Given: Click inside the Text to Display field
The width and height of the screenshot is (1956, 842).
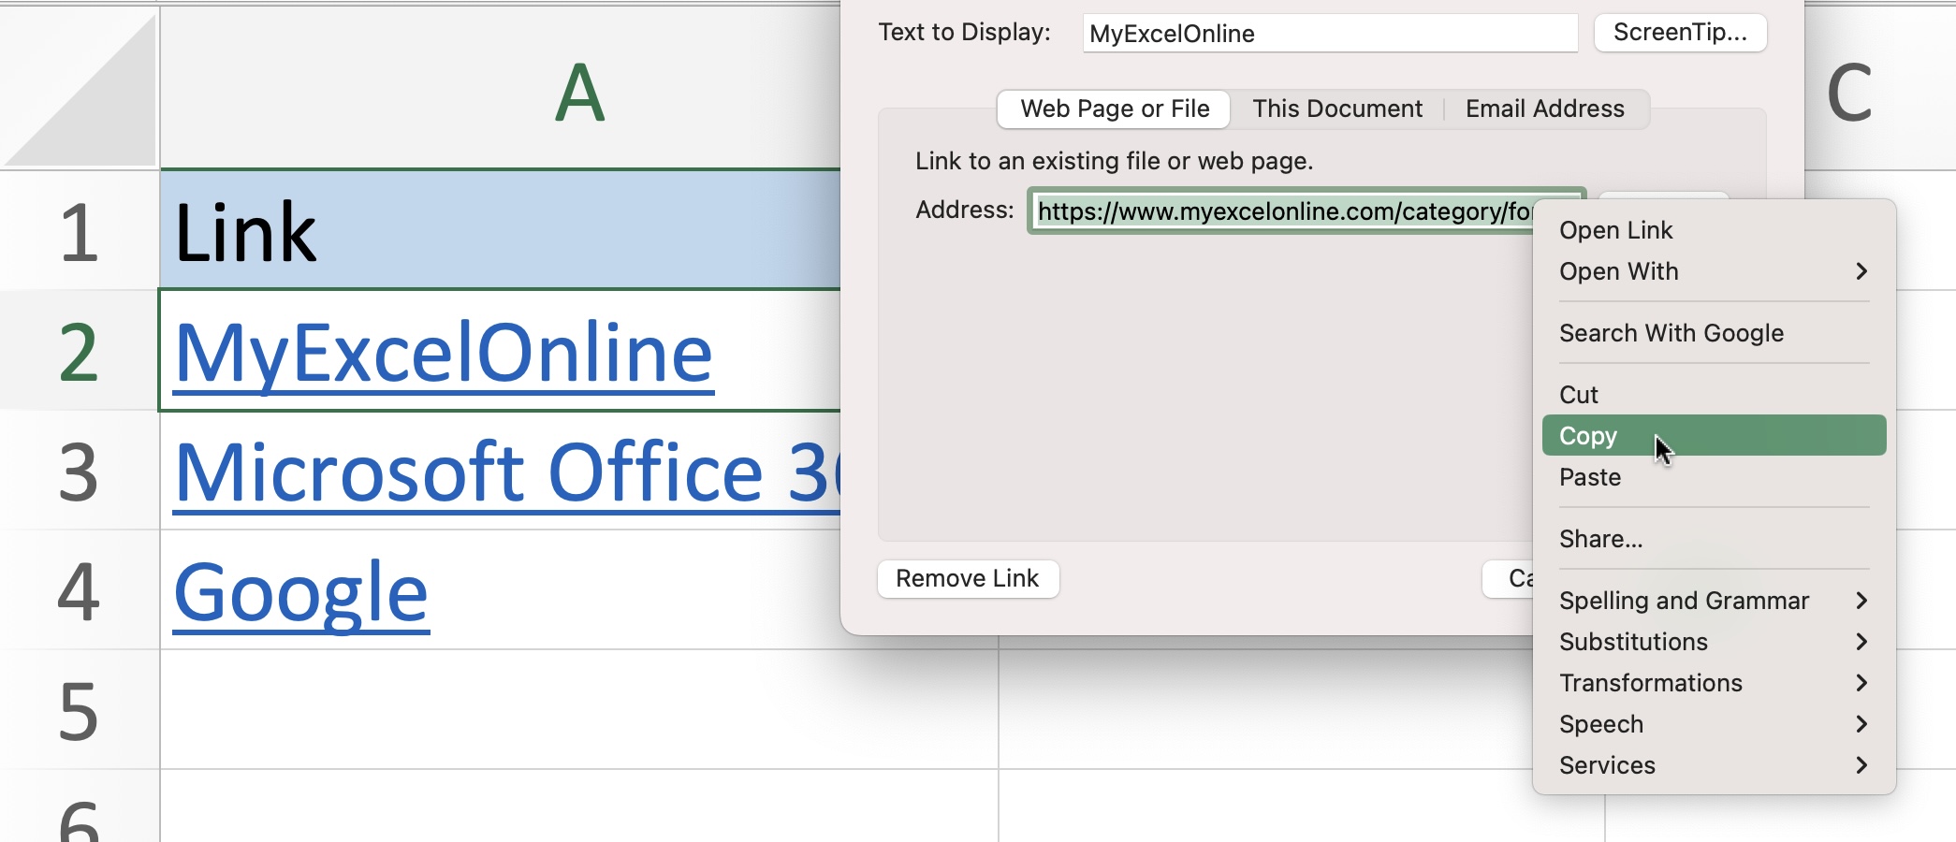Looking at the screenshot, I should point(1329,33).
